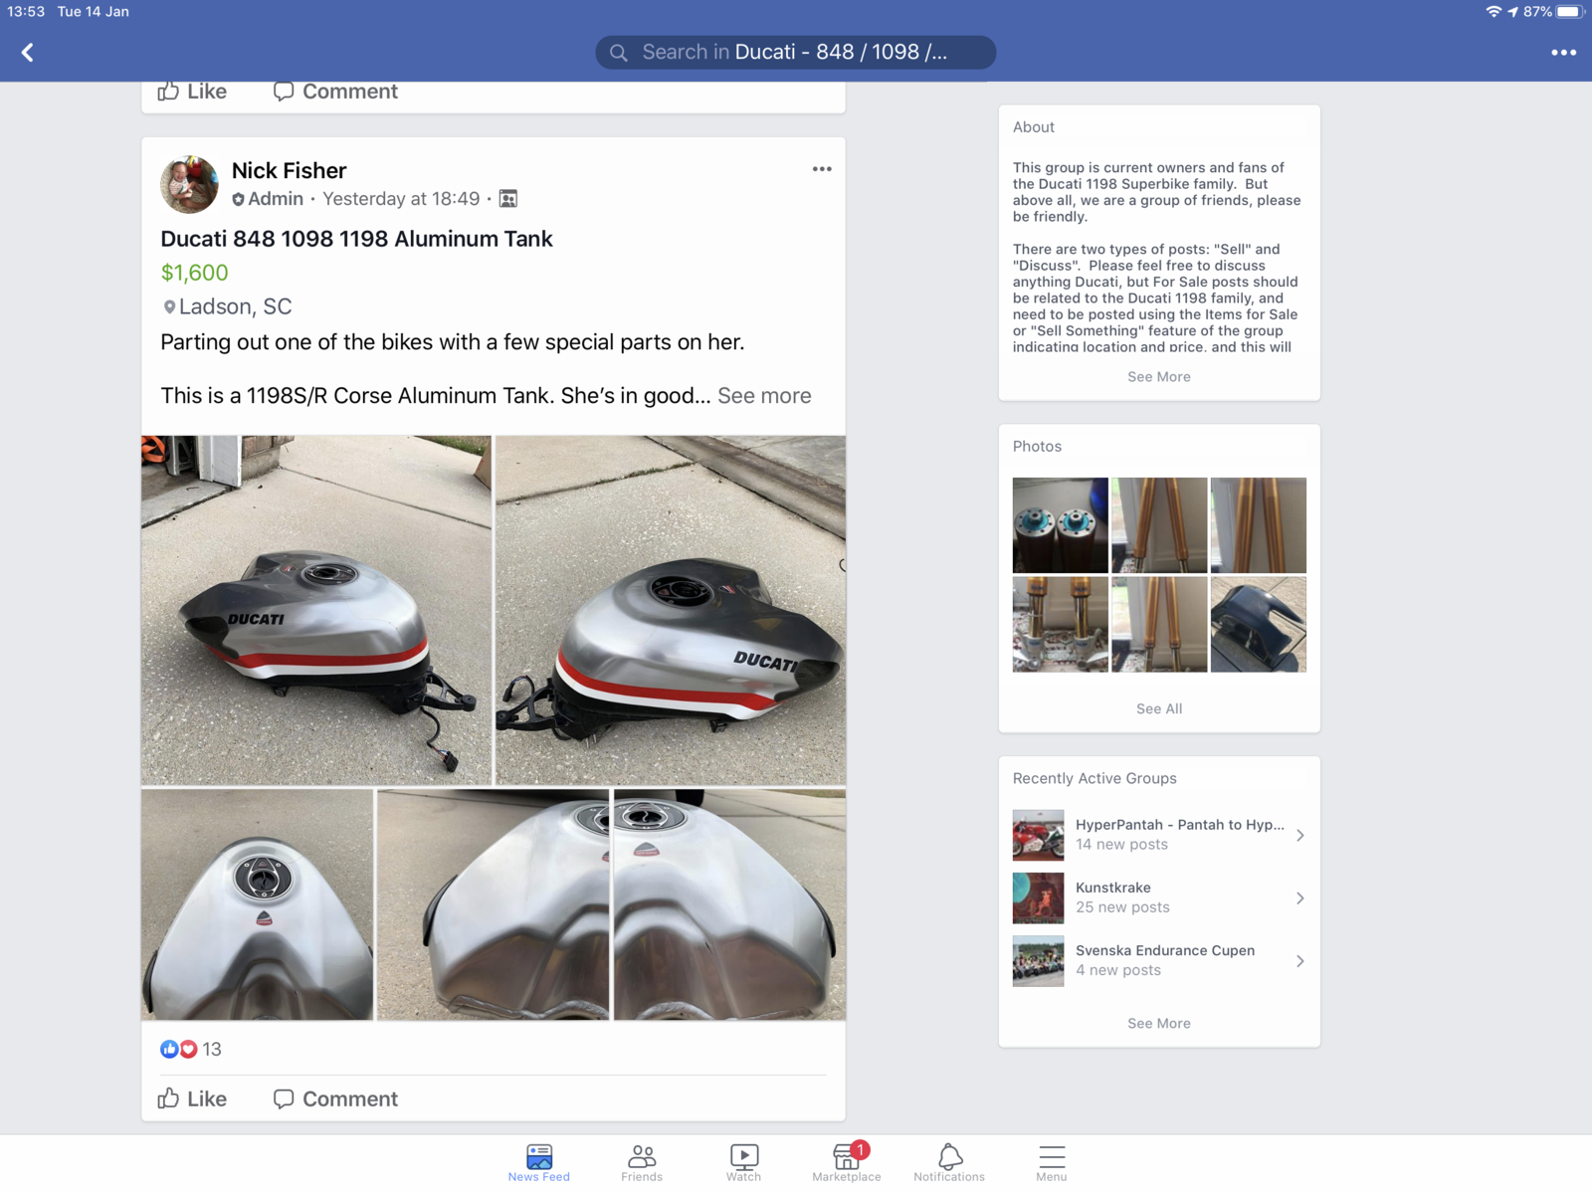Open dark bodywork photo in Photos
Screen dimensions: 1592x1193
click(1259, 625)
